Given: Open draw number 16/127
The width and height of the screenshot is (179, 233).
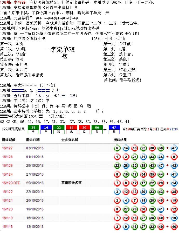Looking at the screenshot, I should point(8,148).
